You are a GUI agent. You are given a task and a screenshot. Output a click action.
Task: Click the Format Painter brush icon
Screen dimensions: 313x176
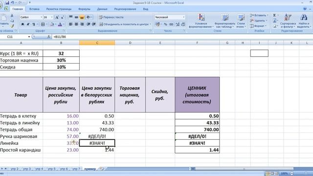(x=12, y=26)
